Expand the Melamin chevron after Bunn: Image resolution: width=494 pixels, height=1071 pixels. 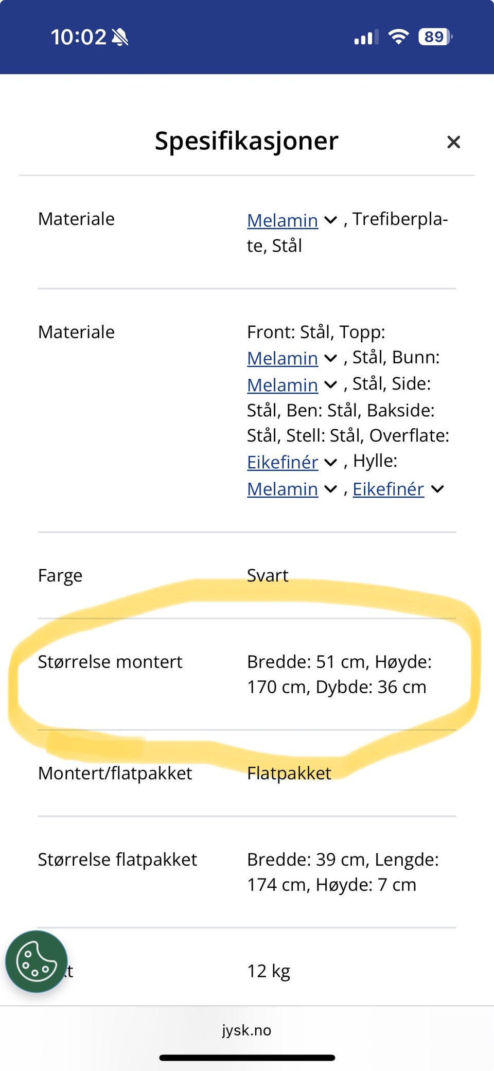330,385
